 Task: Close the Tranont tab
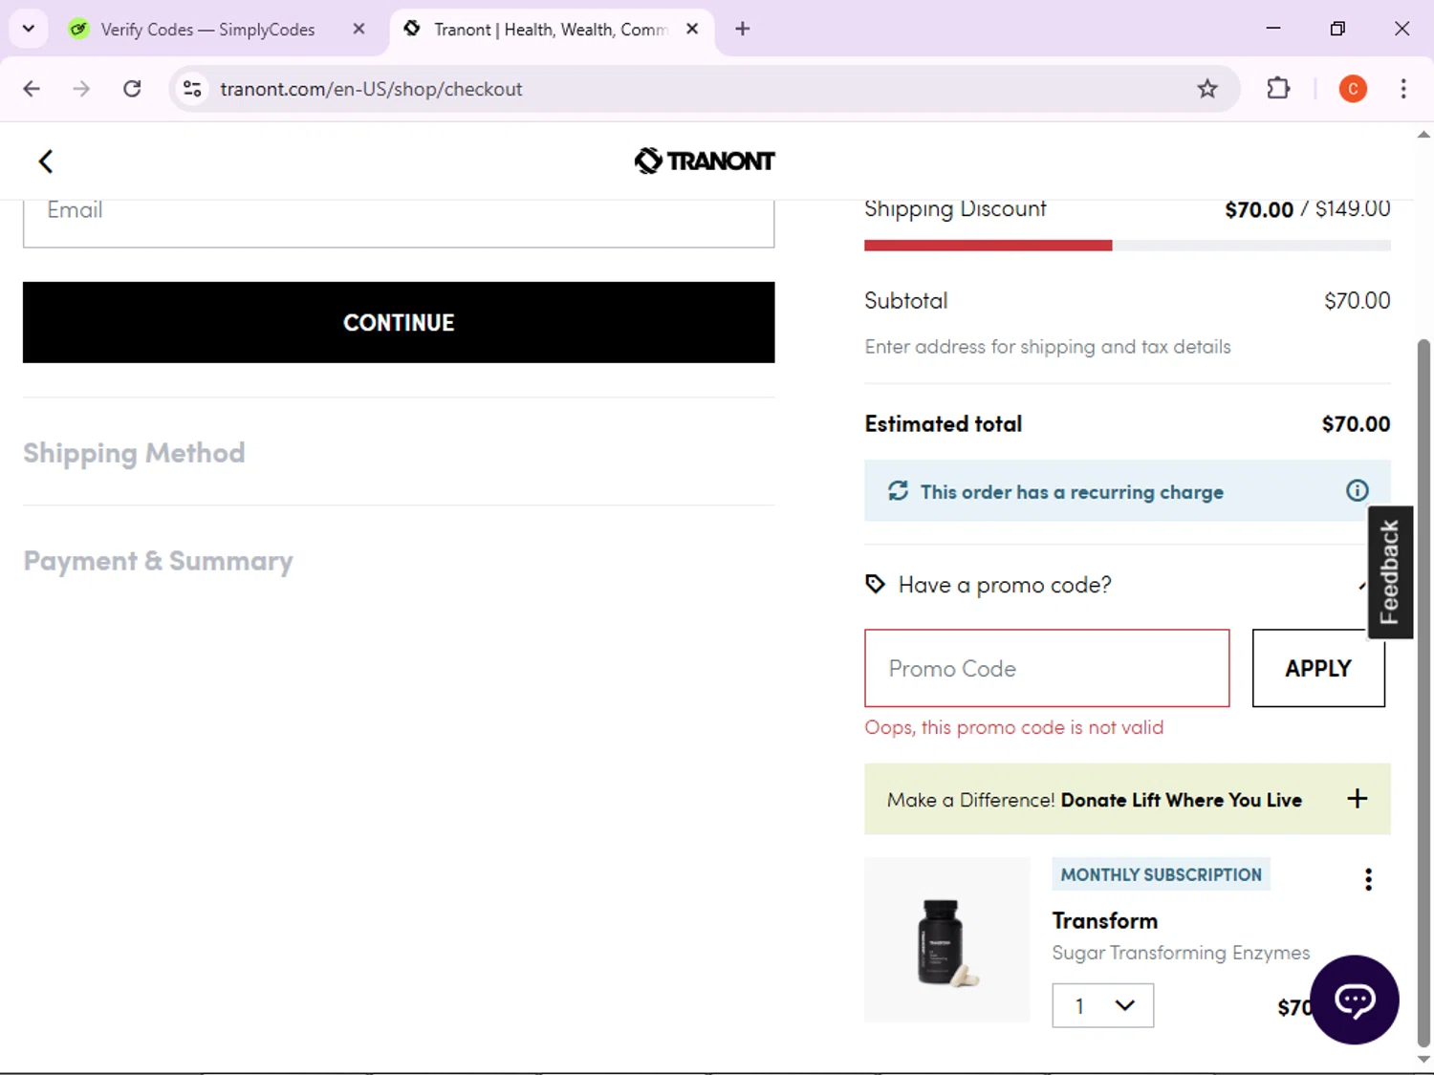click(x=692, y=29)
